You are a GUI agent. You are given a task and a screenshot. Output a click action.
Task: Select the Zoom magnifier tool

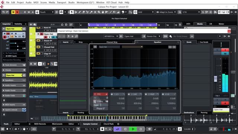coord(99,12)
